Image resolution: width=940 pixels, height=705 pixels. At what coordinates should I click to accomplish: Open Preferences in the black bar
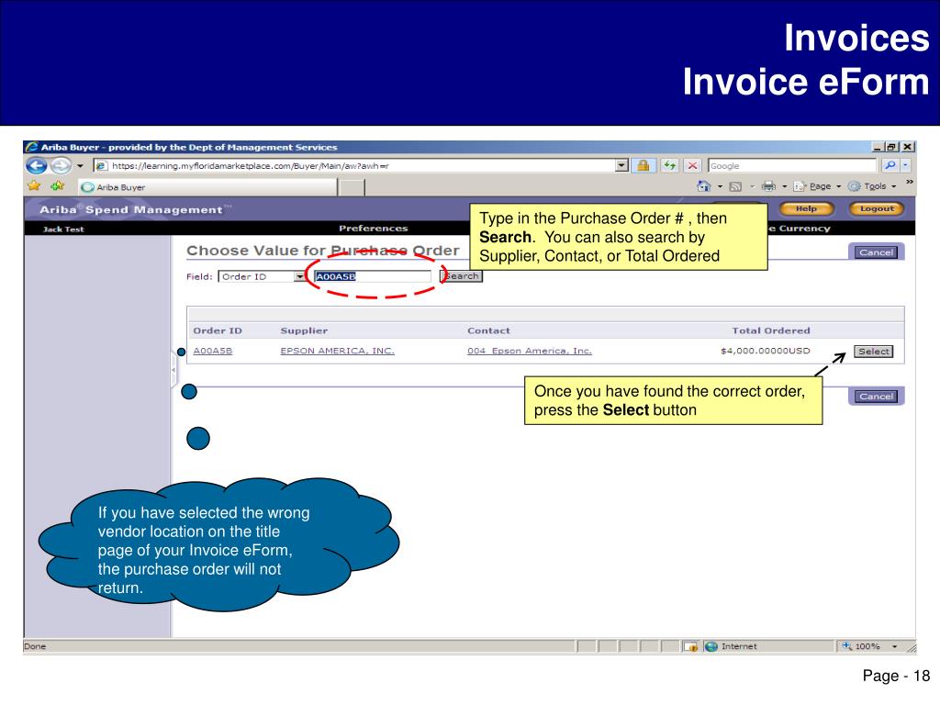click(373, 229)
